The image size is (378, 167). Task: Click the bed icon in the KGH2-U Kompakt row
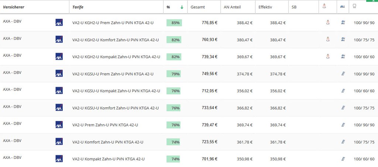[343, 56]
